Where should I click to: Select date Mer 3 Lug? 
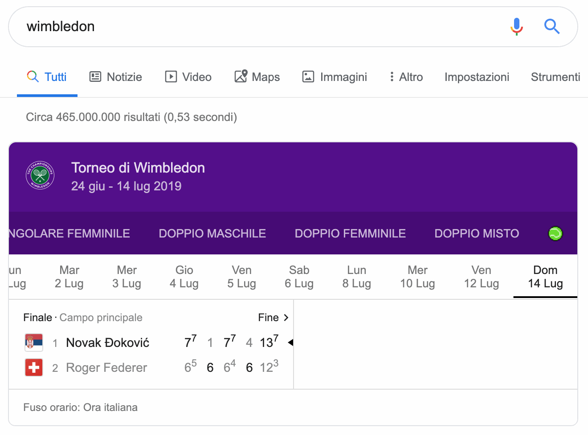127,277
